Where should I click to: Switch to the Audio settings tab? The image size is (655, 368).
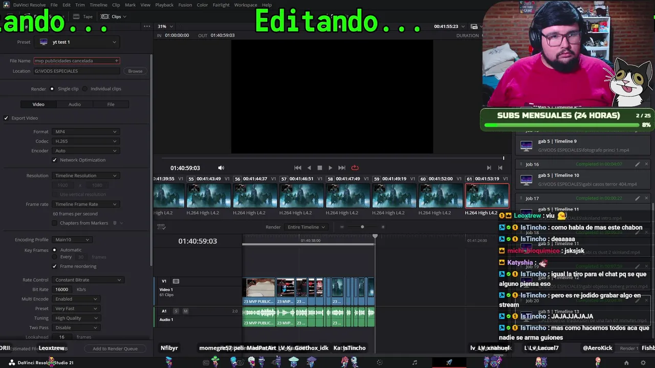75,104
